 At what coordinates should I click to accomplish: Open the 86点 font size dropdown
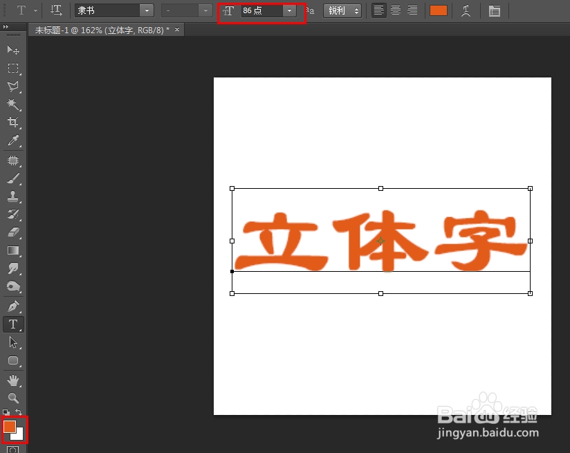(289, 10)
